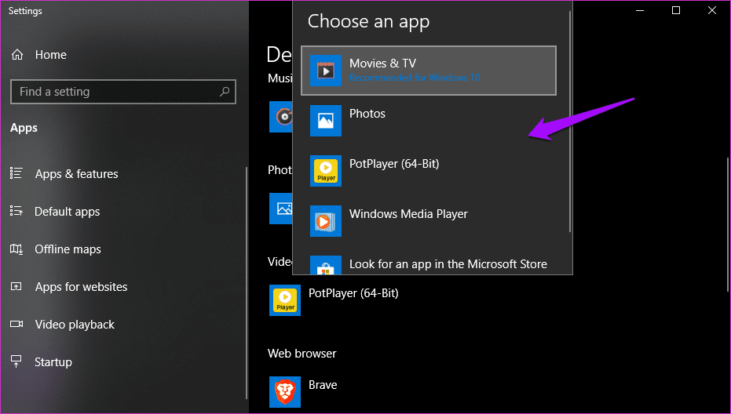Select Photos in the app chooser

coord(429,121)
